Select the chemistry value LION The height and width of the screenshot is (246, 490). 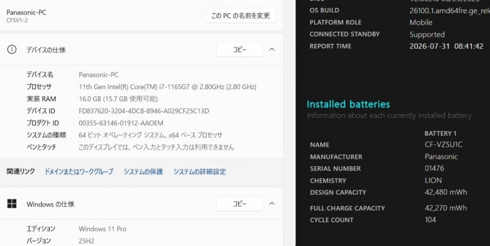tap(433, 180)
